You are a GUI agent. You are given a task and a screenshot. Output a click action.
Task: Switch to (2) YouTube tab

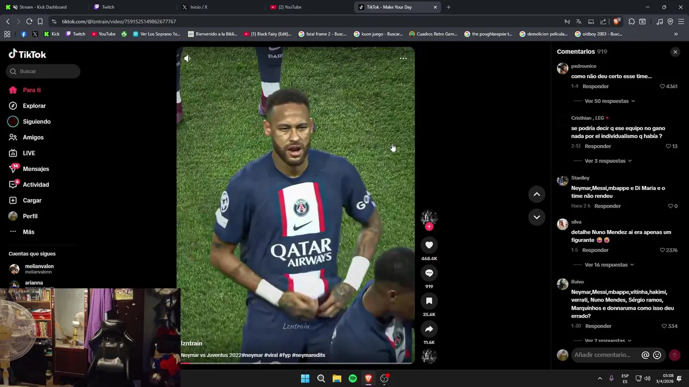291,7
